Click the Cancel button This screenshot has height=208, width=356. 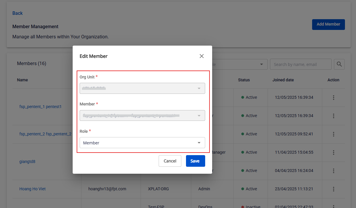pyautogui.click(x=170, y=161)
